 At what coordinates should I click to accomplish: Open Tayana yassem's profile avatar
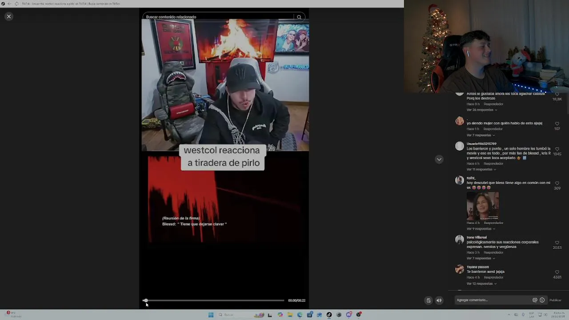[460, 269]
